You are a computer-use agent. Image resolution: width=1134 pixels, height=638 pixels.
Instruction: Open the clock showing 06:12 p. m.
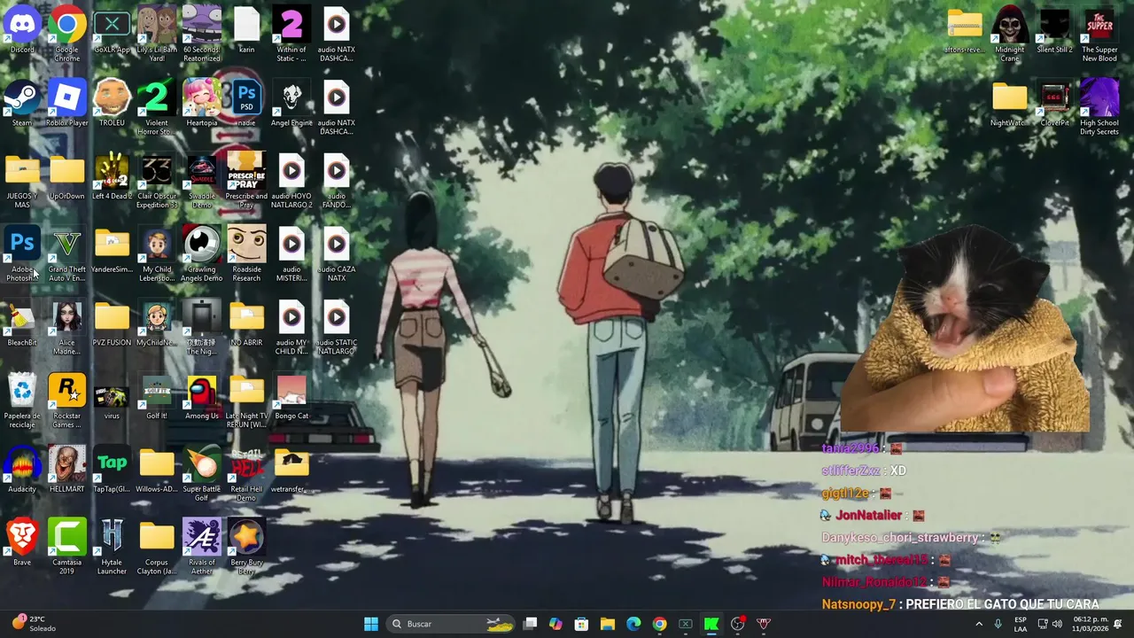[x=1091, y=624]
